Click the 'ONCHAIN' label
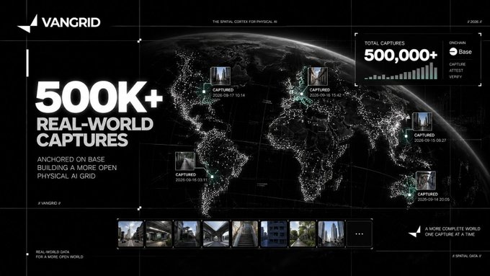Viewport: 490px width, 276px height. pos(458,43)
